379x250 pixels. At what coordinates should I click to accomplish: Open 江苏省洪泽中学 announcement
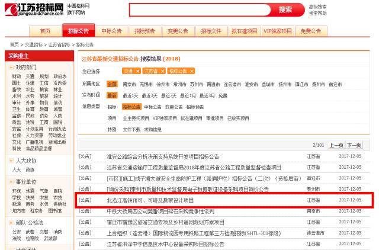point(166,244)
